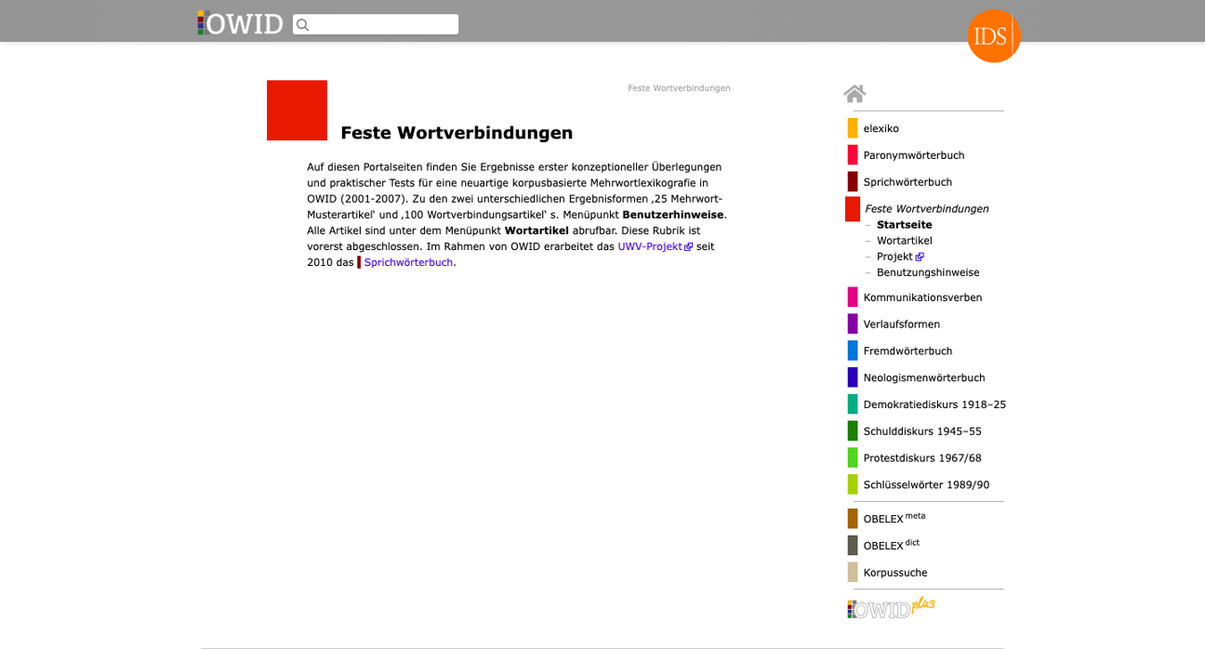Image resolution: width=1205 pixels, height=649 pixels.
Task: Open the Paronymwörterbuch sidebar entry
Action: point(914,154)
